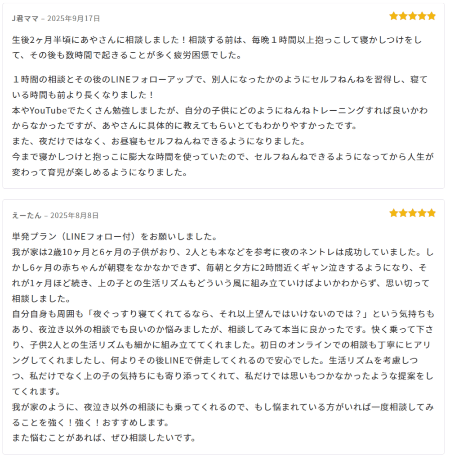This screenshot has height=461, width=450.
Task: Click the last line また悩むことがあれば
Action: [x=104, y=437]
